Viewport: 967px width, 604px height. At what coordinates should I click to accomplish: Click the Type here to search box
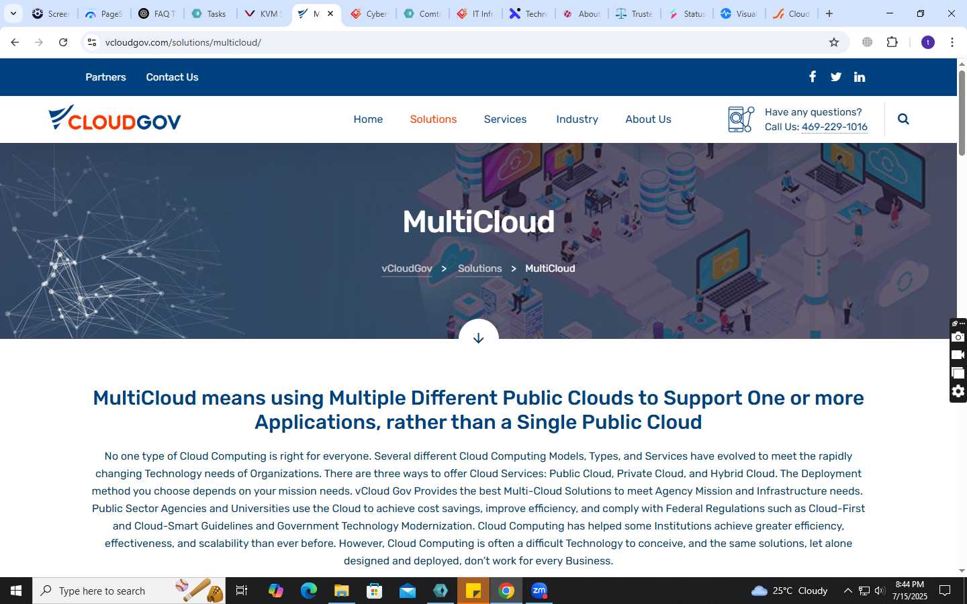129,591
